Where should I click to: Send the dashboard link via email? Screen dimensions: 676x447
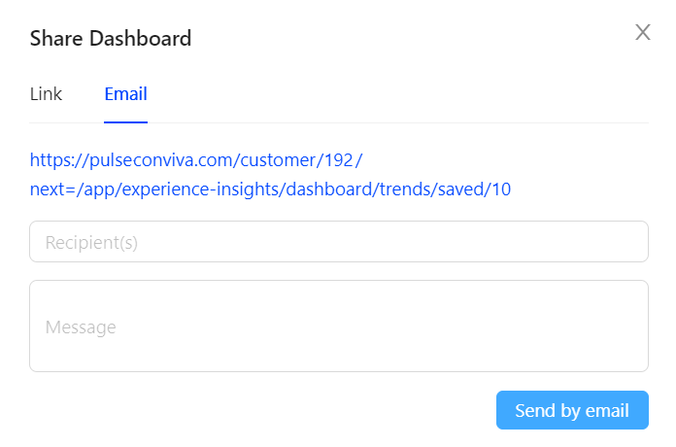[572, 410]
